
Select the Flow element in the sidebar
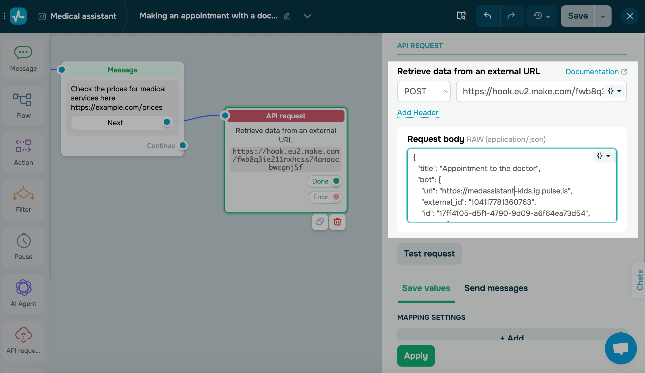point(24,106)
